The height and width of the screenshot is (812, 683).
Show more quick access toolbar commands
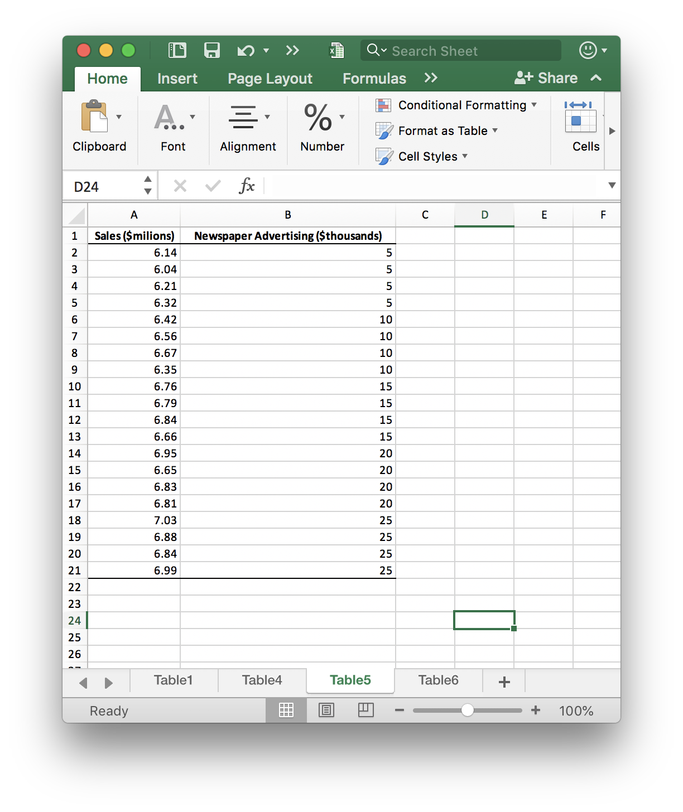[x=292, y=51]
